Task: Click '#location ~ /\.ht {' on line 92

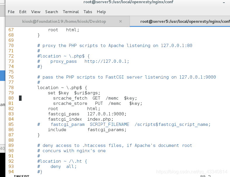Action: 62,161
